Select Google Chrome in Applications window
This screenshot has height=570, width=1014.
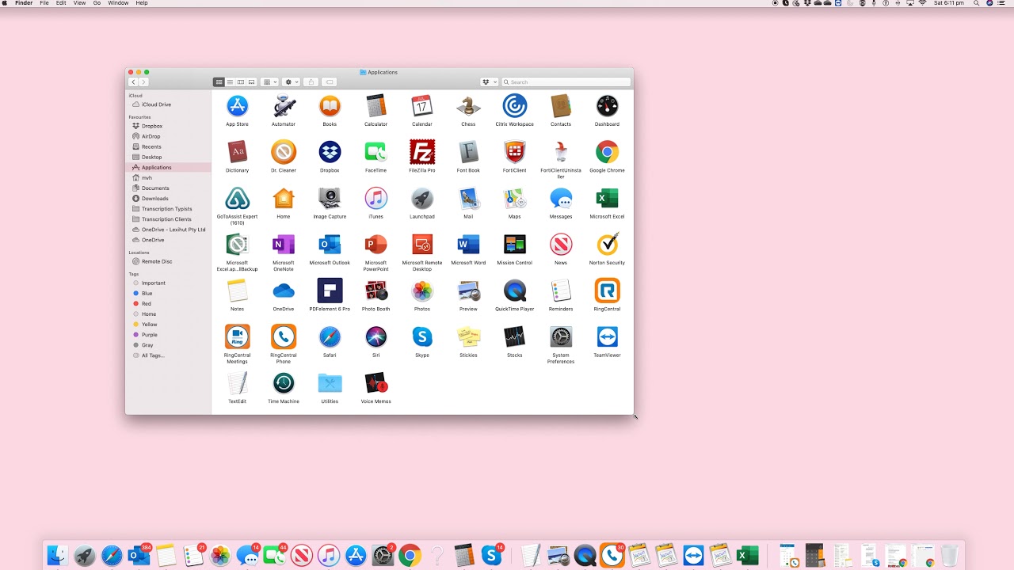608,152
